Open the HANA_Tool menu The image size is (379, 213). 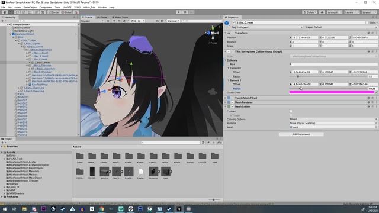[x=89, y=7]
